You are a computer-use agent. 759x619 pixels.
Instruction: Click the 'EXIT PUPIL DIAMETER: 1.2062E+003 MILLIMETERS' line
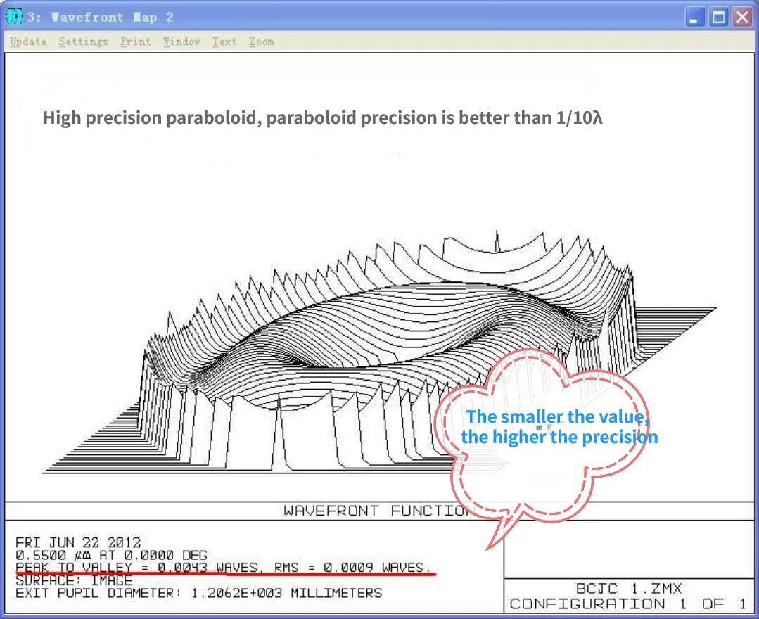tap(199, 593)
